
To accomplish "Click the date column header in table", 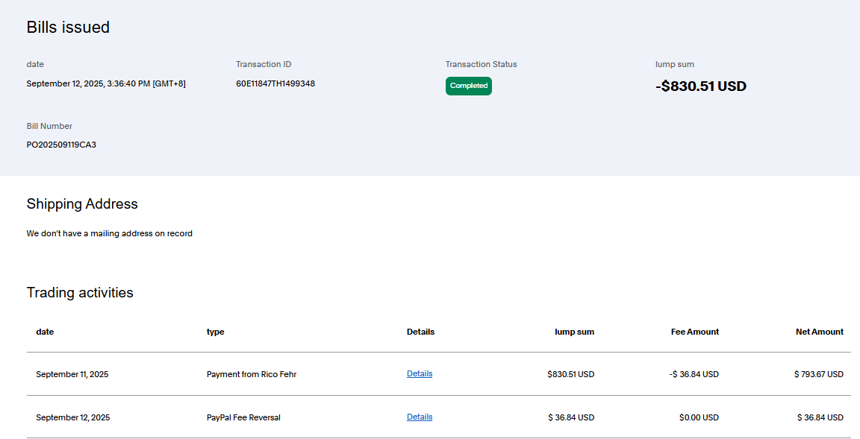I will [45, 332].
